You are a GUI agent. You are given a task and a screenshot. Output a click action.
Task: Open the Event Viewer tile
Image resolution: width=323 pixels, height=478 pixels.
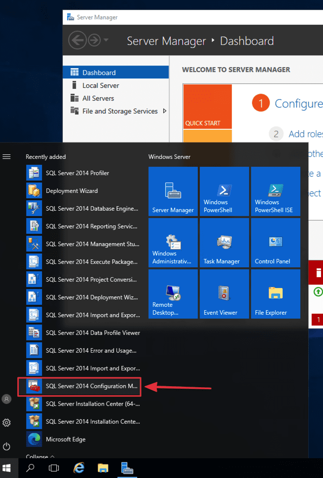(224, 294)
